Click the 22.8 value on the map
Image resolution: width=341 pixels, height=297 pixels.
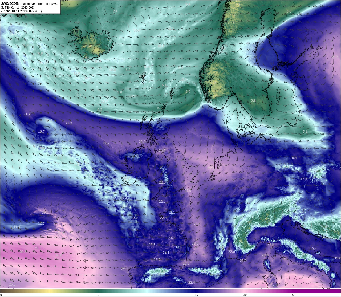pyautogui.click(x=151, y=244)
